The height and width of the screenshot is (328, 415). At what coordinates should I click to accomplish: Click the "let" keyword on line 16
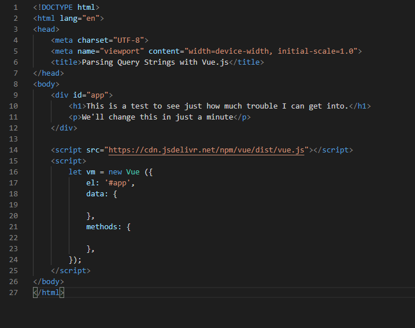[75, 172]
